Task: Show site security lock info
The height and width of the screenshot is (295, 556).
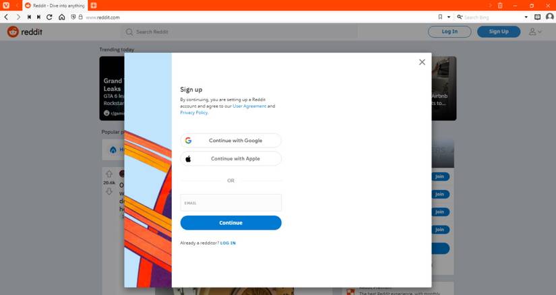Action: [x=80, y=17]
